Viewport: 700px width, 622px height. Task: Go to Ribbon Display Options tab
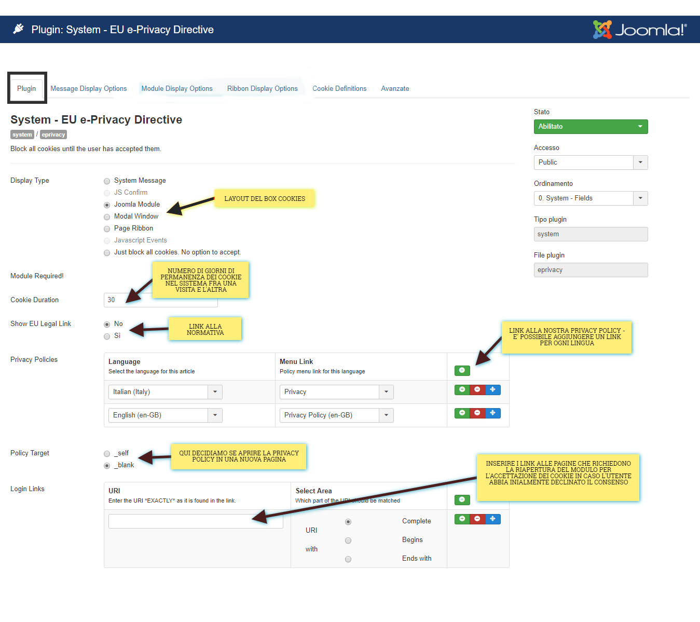[x=263, y=89]
